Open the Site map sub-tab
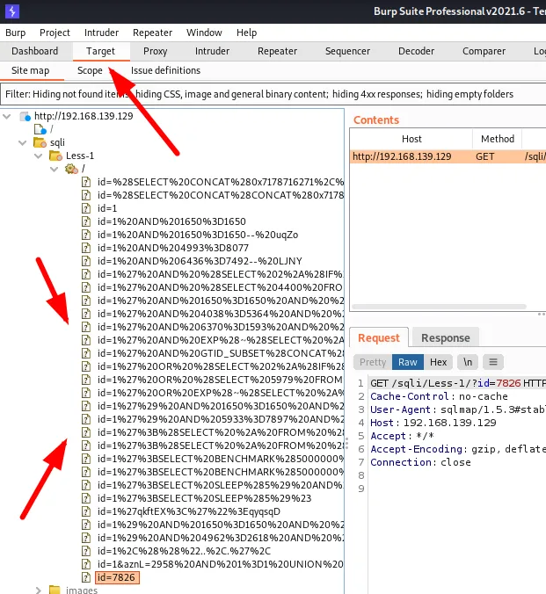Image resolution: width=546 pixels, height=594 pixels. tap(30, 70)
